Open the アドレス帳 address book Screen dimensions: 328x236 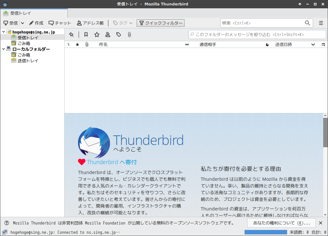pos(90,23)
